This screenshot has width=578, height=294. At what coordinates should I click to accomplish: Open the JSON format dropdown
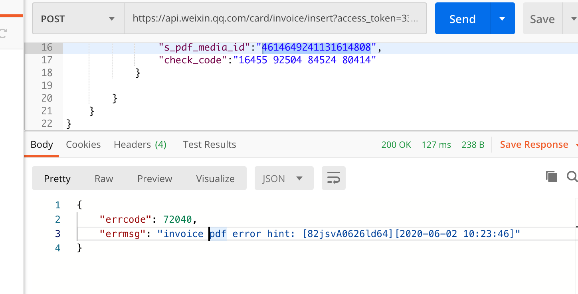click(x=284, y=178)
